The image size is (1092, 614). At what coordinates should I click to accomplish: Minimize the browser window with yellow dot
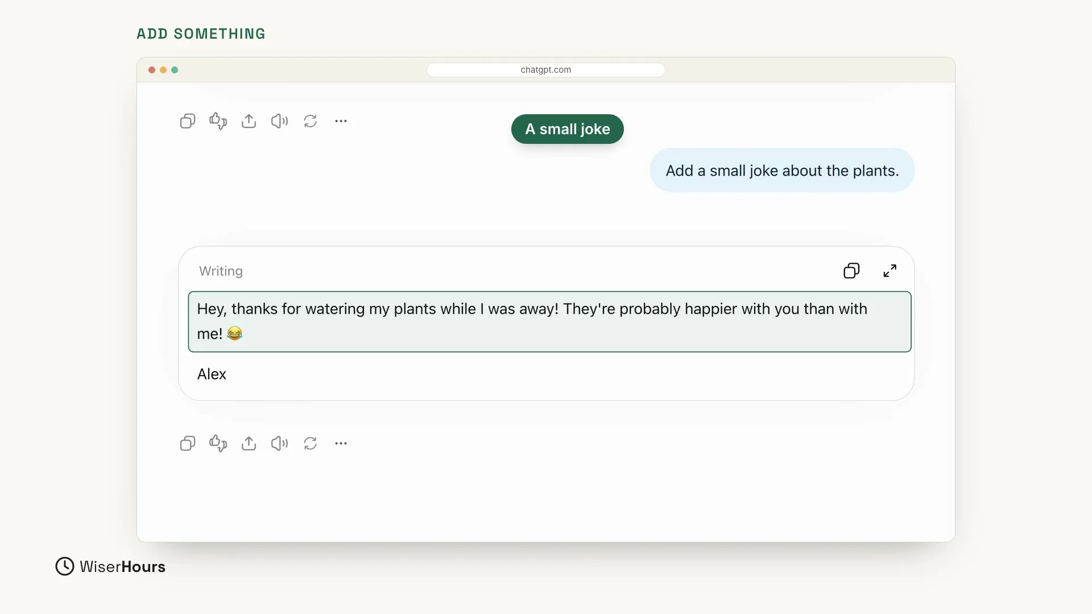point(163,70)
